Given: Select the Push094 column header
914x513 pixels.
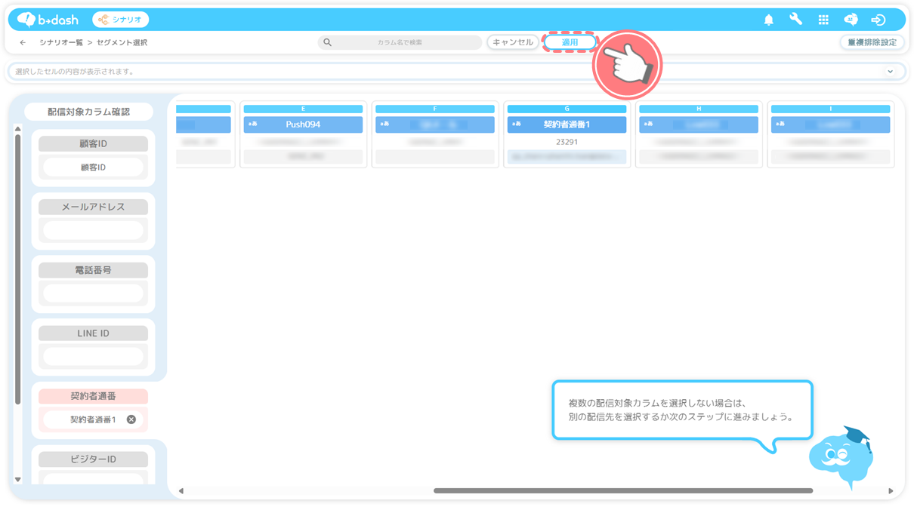Looking at the screenshot, I should (303, 124).
